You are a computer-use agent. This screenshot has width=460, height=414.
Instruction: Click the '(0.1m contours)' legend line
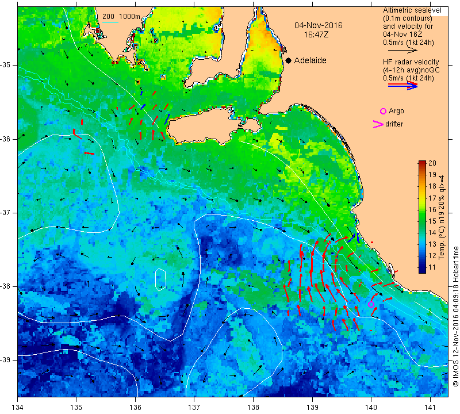point(407,18)
